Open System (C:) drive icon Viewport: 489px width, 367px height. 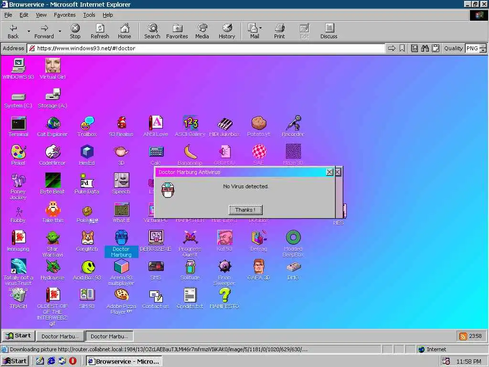18,100
